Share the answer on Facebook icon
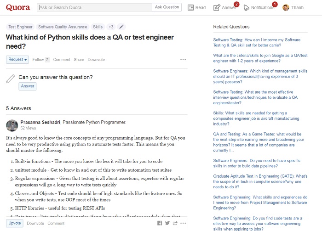Image resolution: width=322 pixels, height=231 pixels. coord(160,223)
